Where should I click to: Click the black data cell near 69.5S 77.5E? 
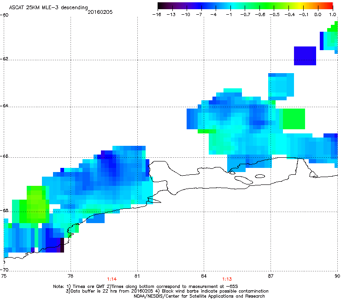point(62,245)
